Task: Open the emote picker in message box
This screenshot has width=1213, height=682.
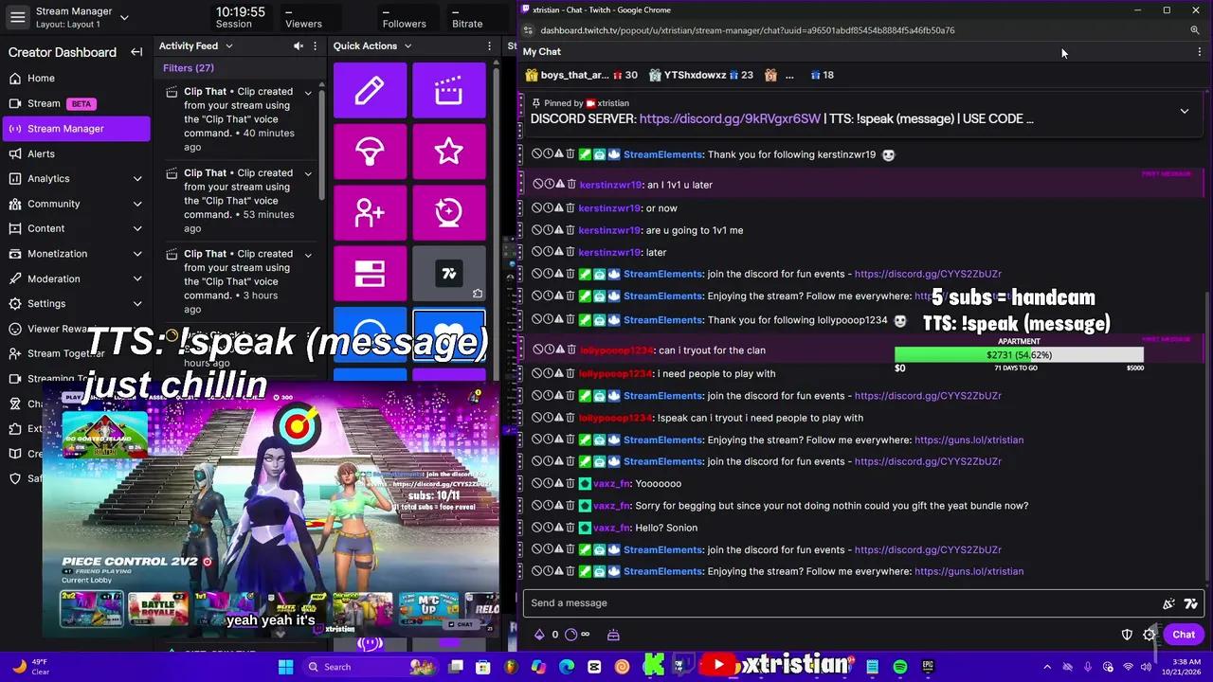Action: pos(1169,603)
